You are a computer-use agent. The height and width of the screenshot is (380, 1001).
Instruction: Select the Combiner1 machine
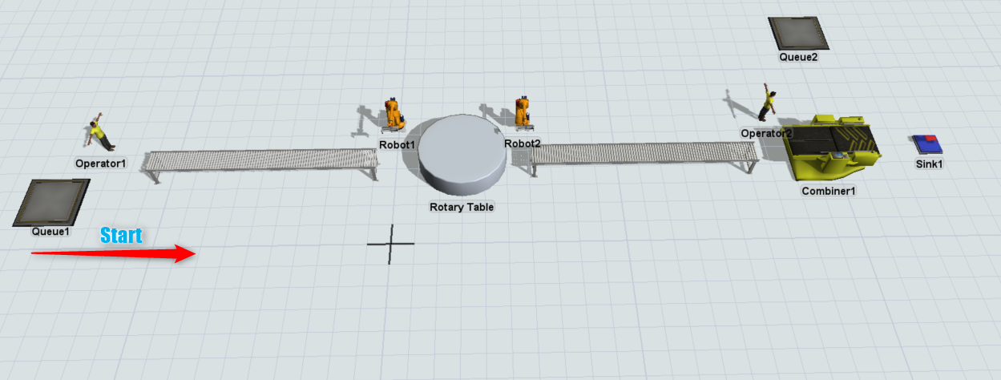[833, 149]
